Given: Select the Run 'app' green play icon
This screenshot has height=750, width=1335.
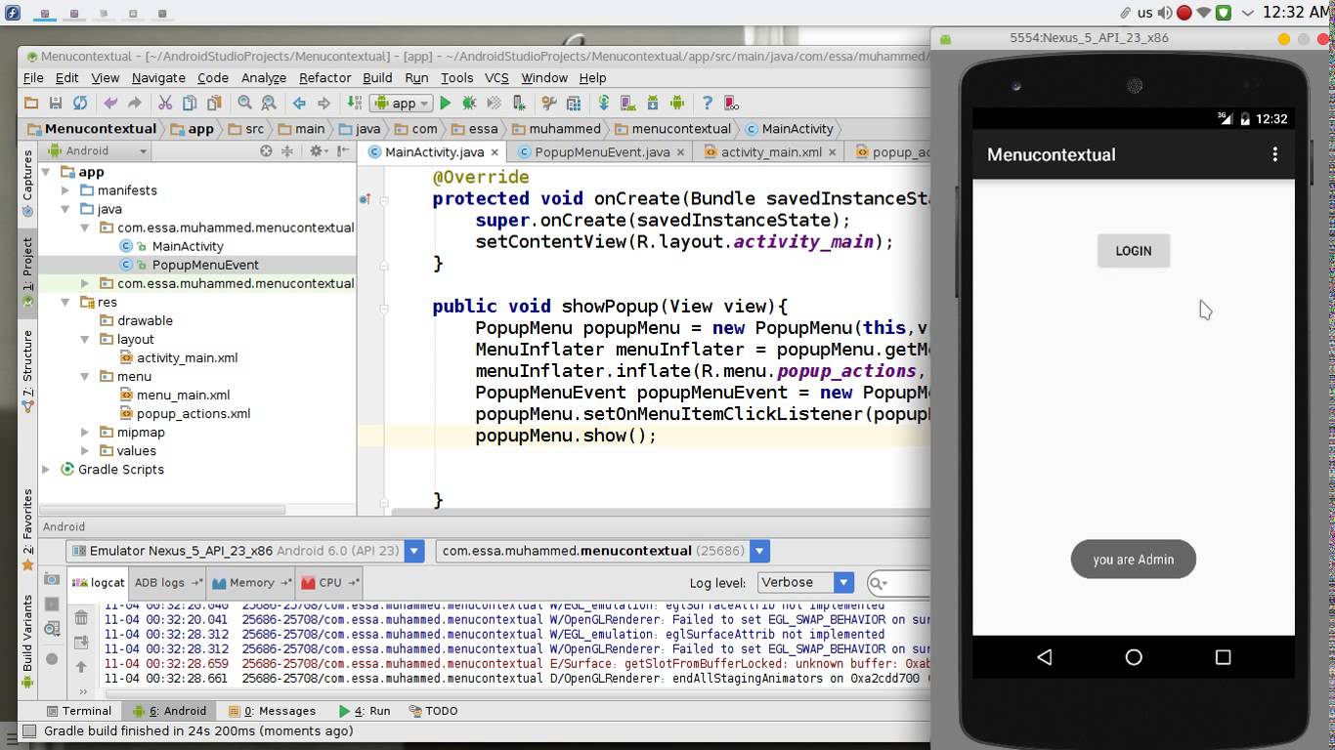Looking at the screenshot, I should (447, 103).
